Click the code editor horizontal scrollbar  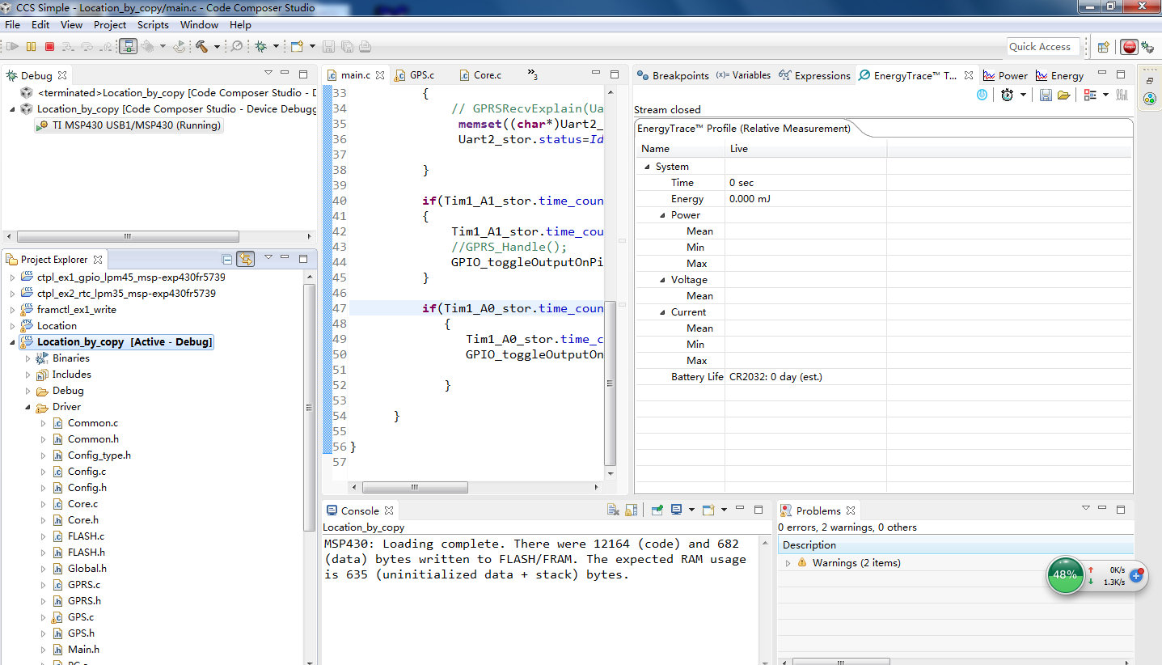[414, 488]
